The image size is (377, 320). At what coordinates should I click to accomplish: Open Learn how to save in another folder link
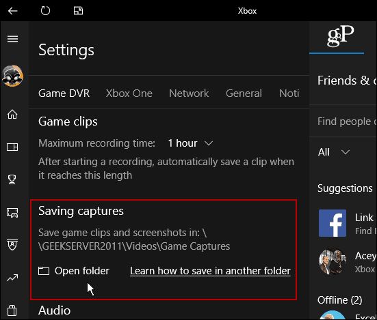tap(210, 271)
